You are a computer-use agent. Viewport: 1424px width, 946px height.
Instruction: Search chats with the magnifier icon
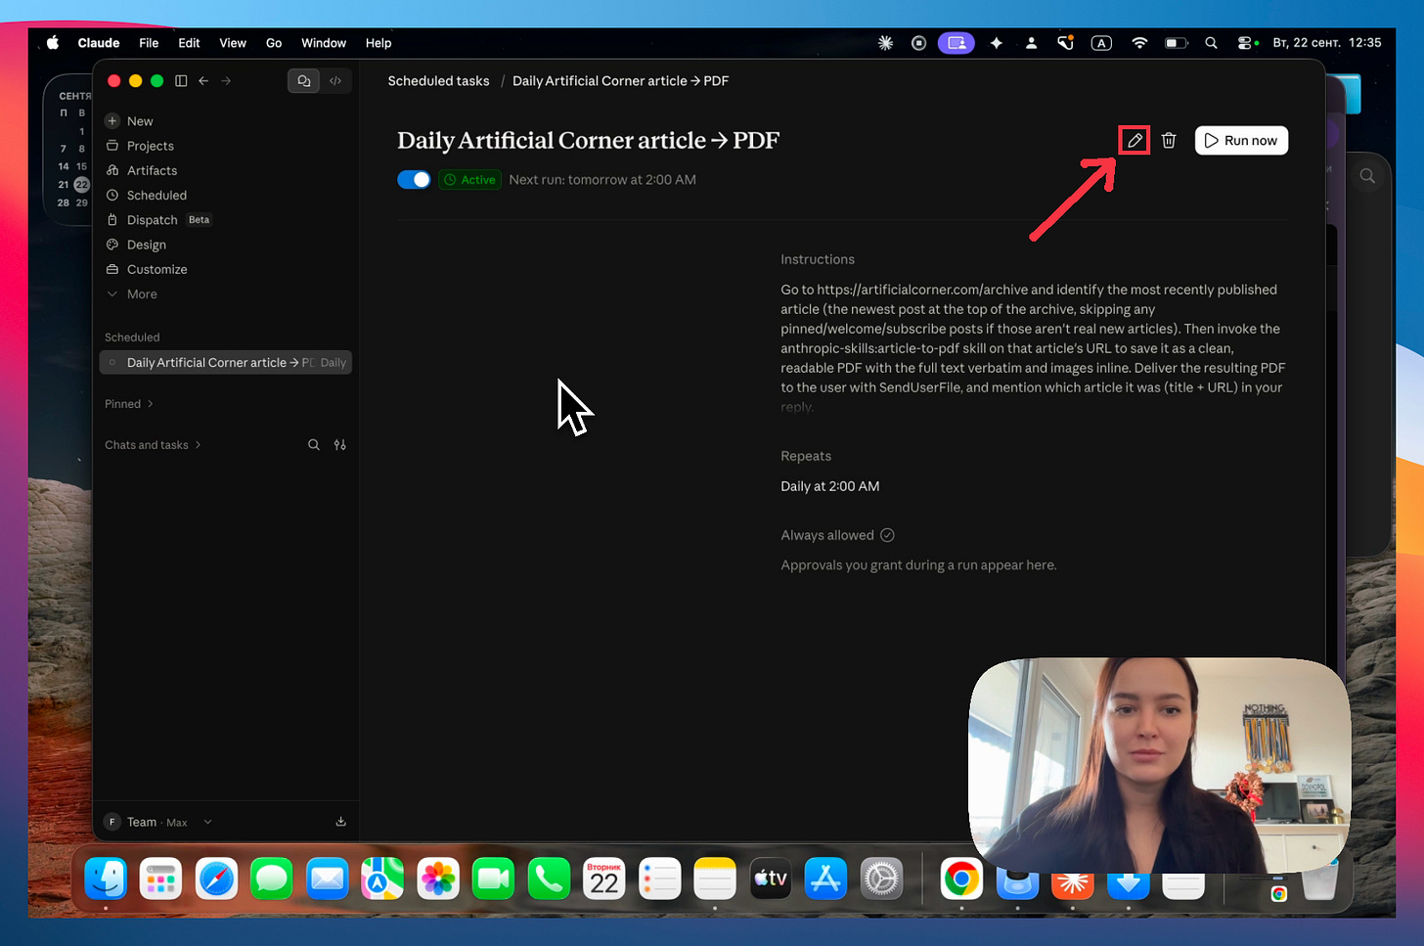(314, 445)
